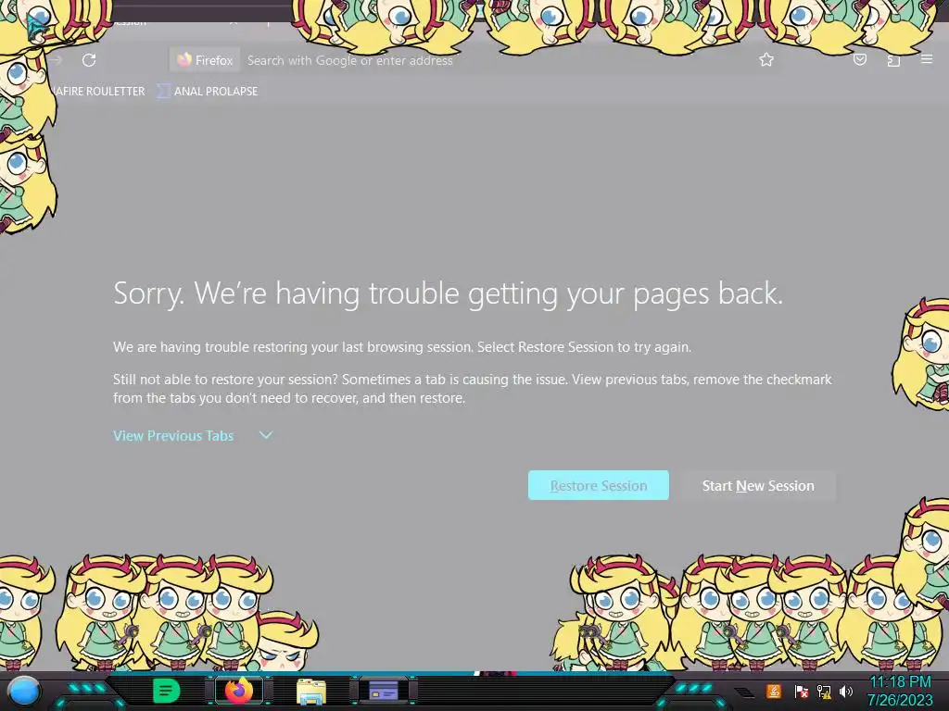Viewport: 949px width, 711px height.
Task: Reload the page with the refresh icon
Action: [x=89, y=60]
